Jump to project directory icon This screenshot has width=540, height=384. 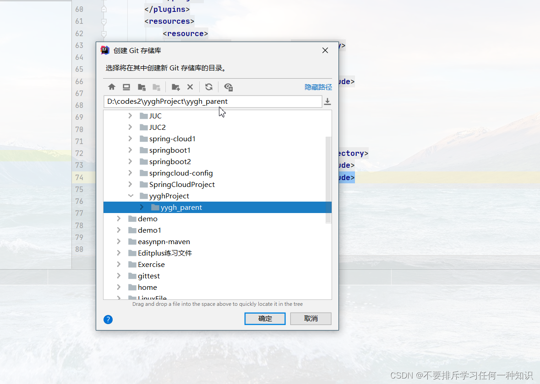click(x=142, y=87)
